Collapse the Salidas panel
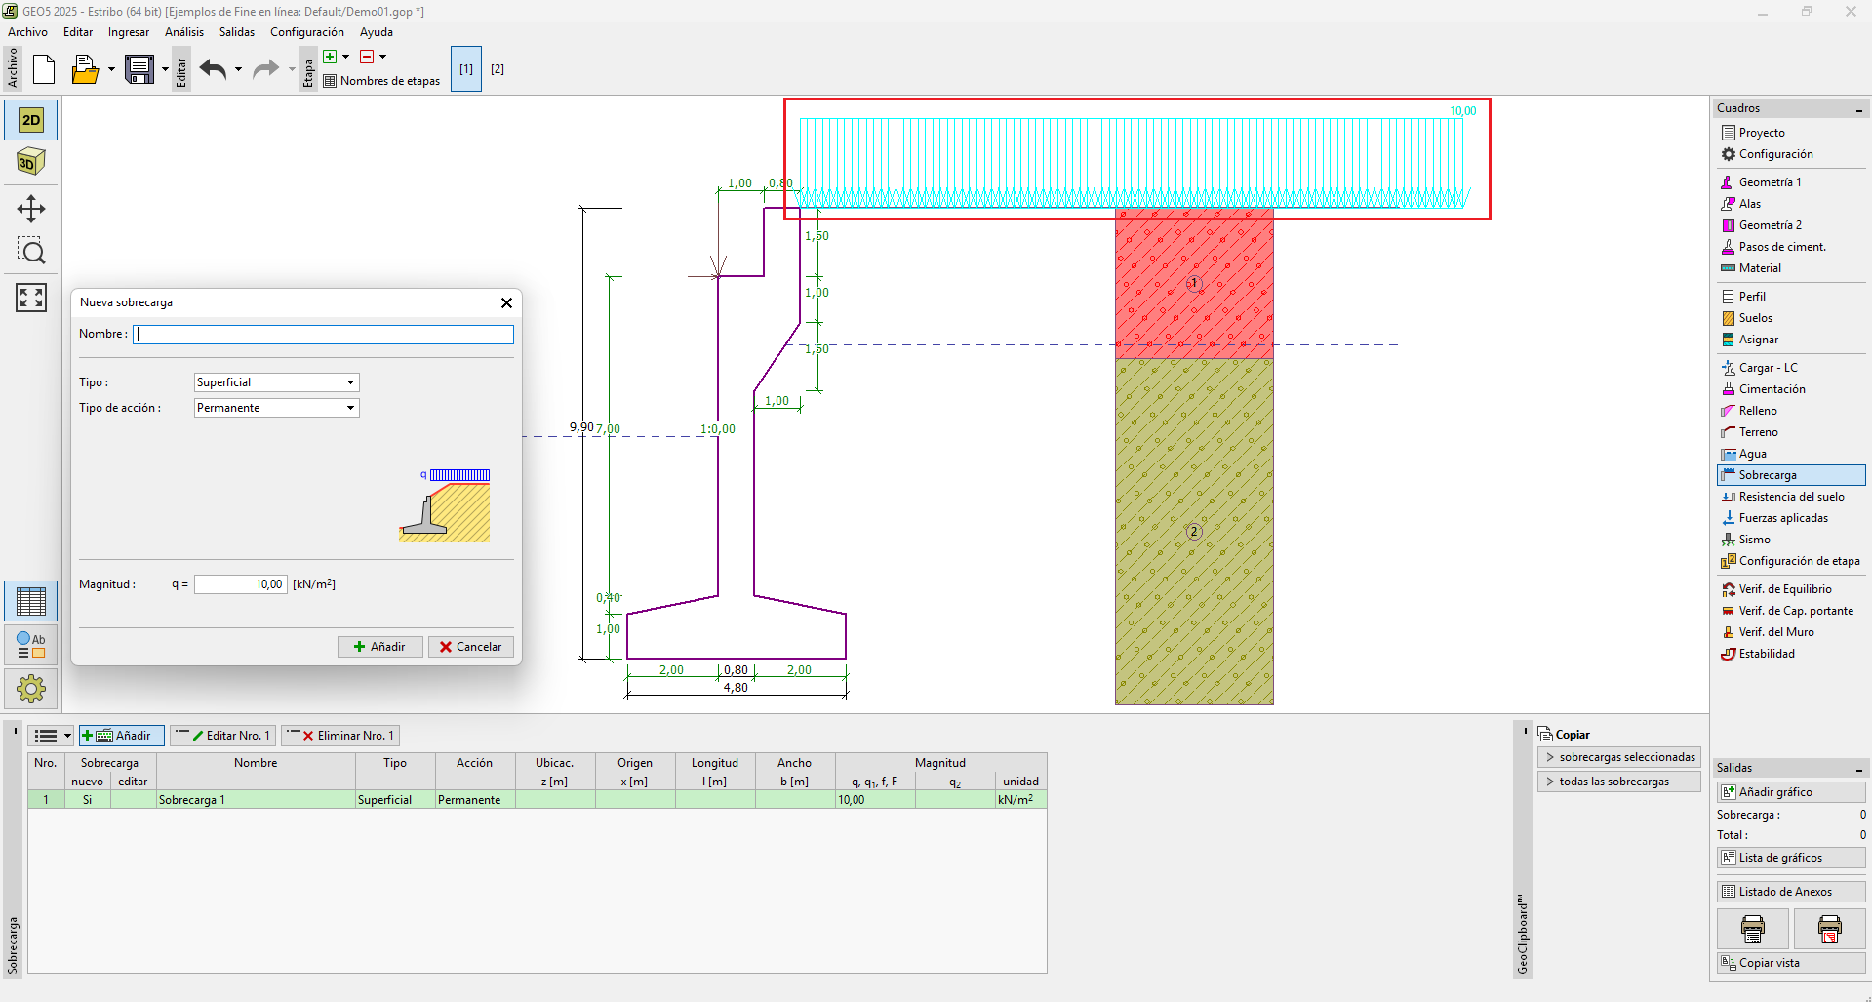Image resolution: width=1872 pixels, height=1002 pixels. 1859,769
